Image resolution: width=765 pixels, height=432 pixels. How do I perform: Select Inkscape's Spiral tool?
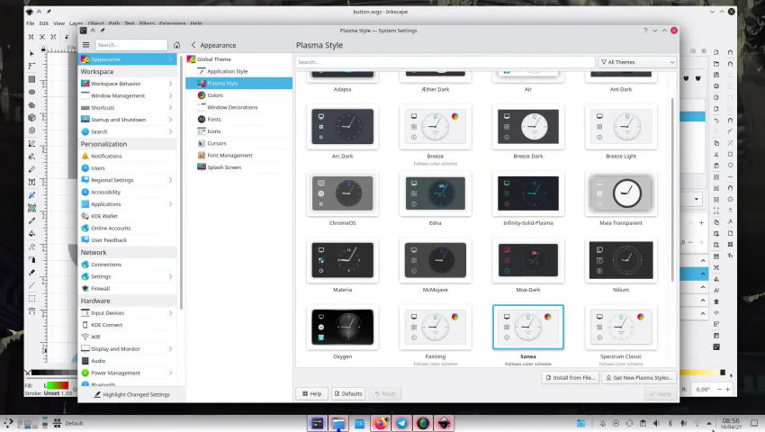31,130
